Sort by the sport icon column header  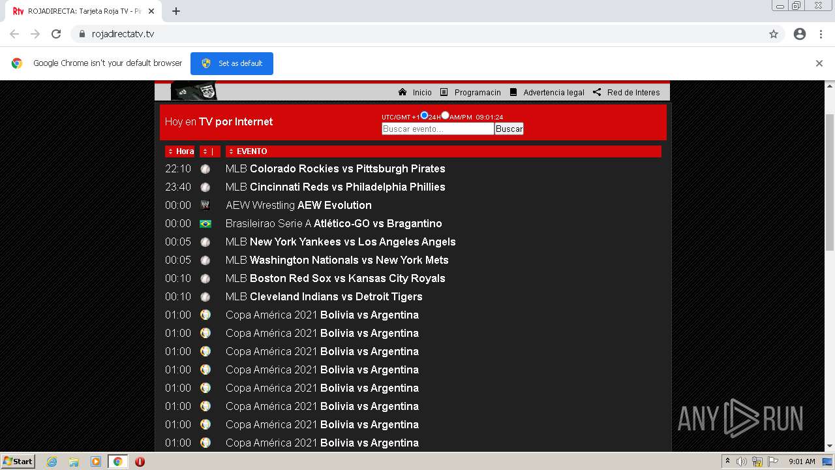point(209,151)
